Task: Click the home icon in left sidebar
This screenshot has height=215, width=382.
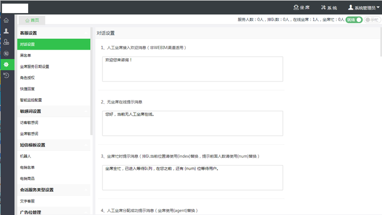Action: click(x=6, y=20)
